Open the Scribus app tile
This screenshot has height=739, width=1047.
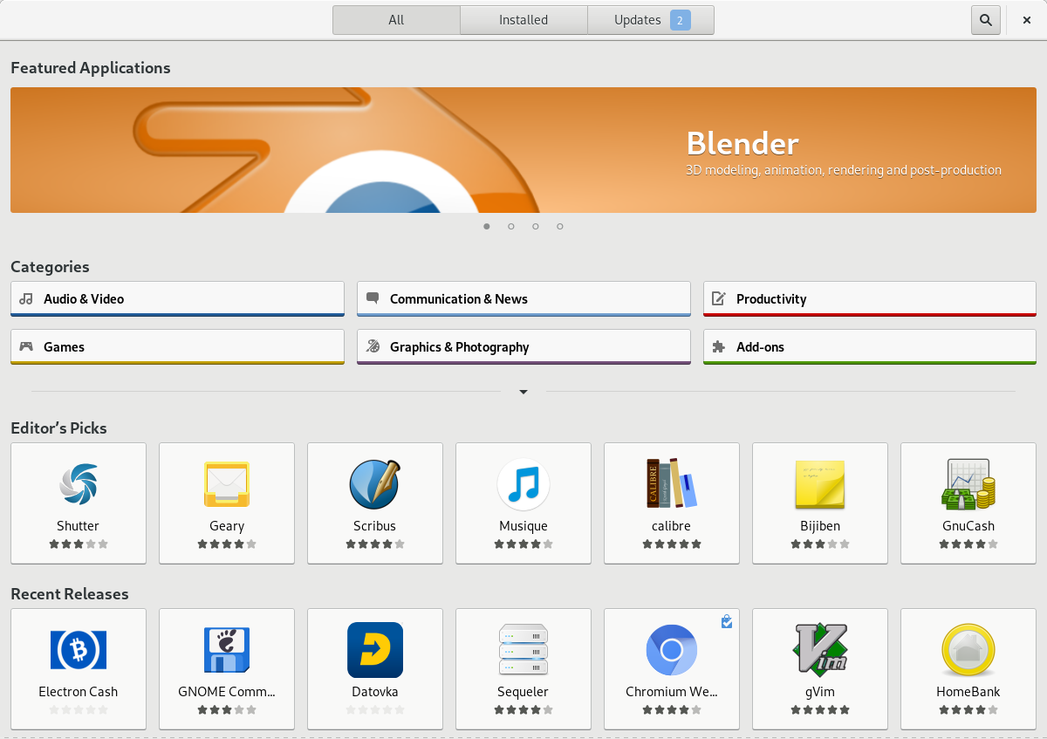pos(375,502)
